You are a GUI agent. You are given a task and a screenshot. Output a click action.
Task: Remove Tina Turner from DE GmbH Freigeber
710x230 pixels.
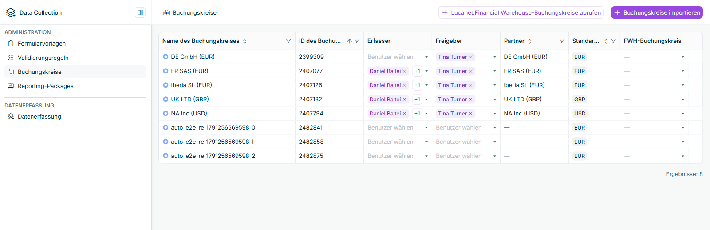tap(471, 57)
